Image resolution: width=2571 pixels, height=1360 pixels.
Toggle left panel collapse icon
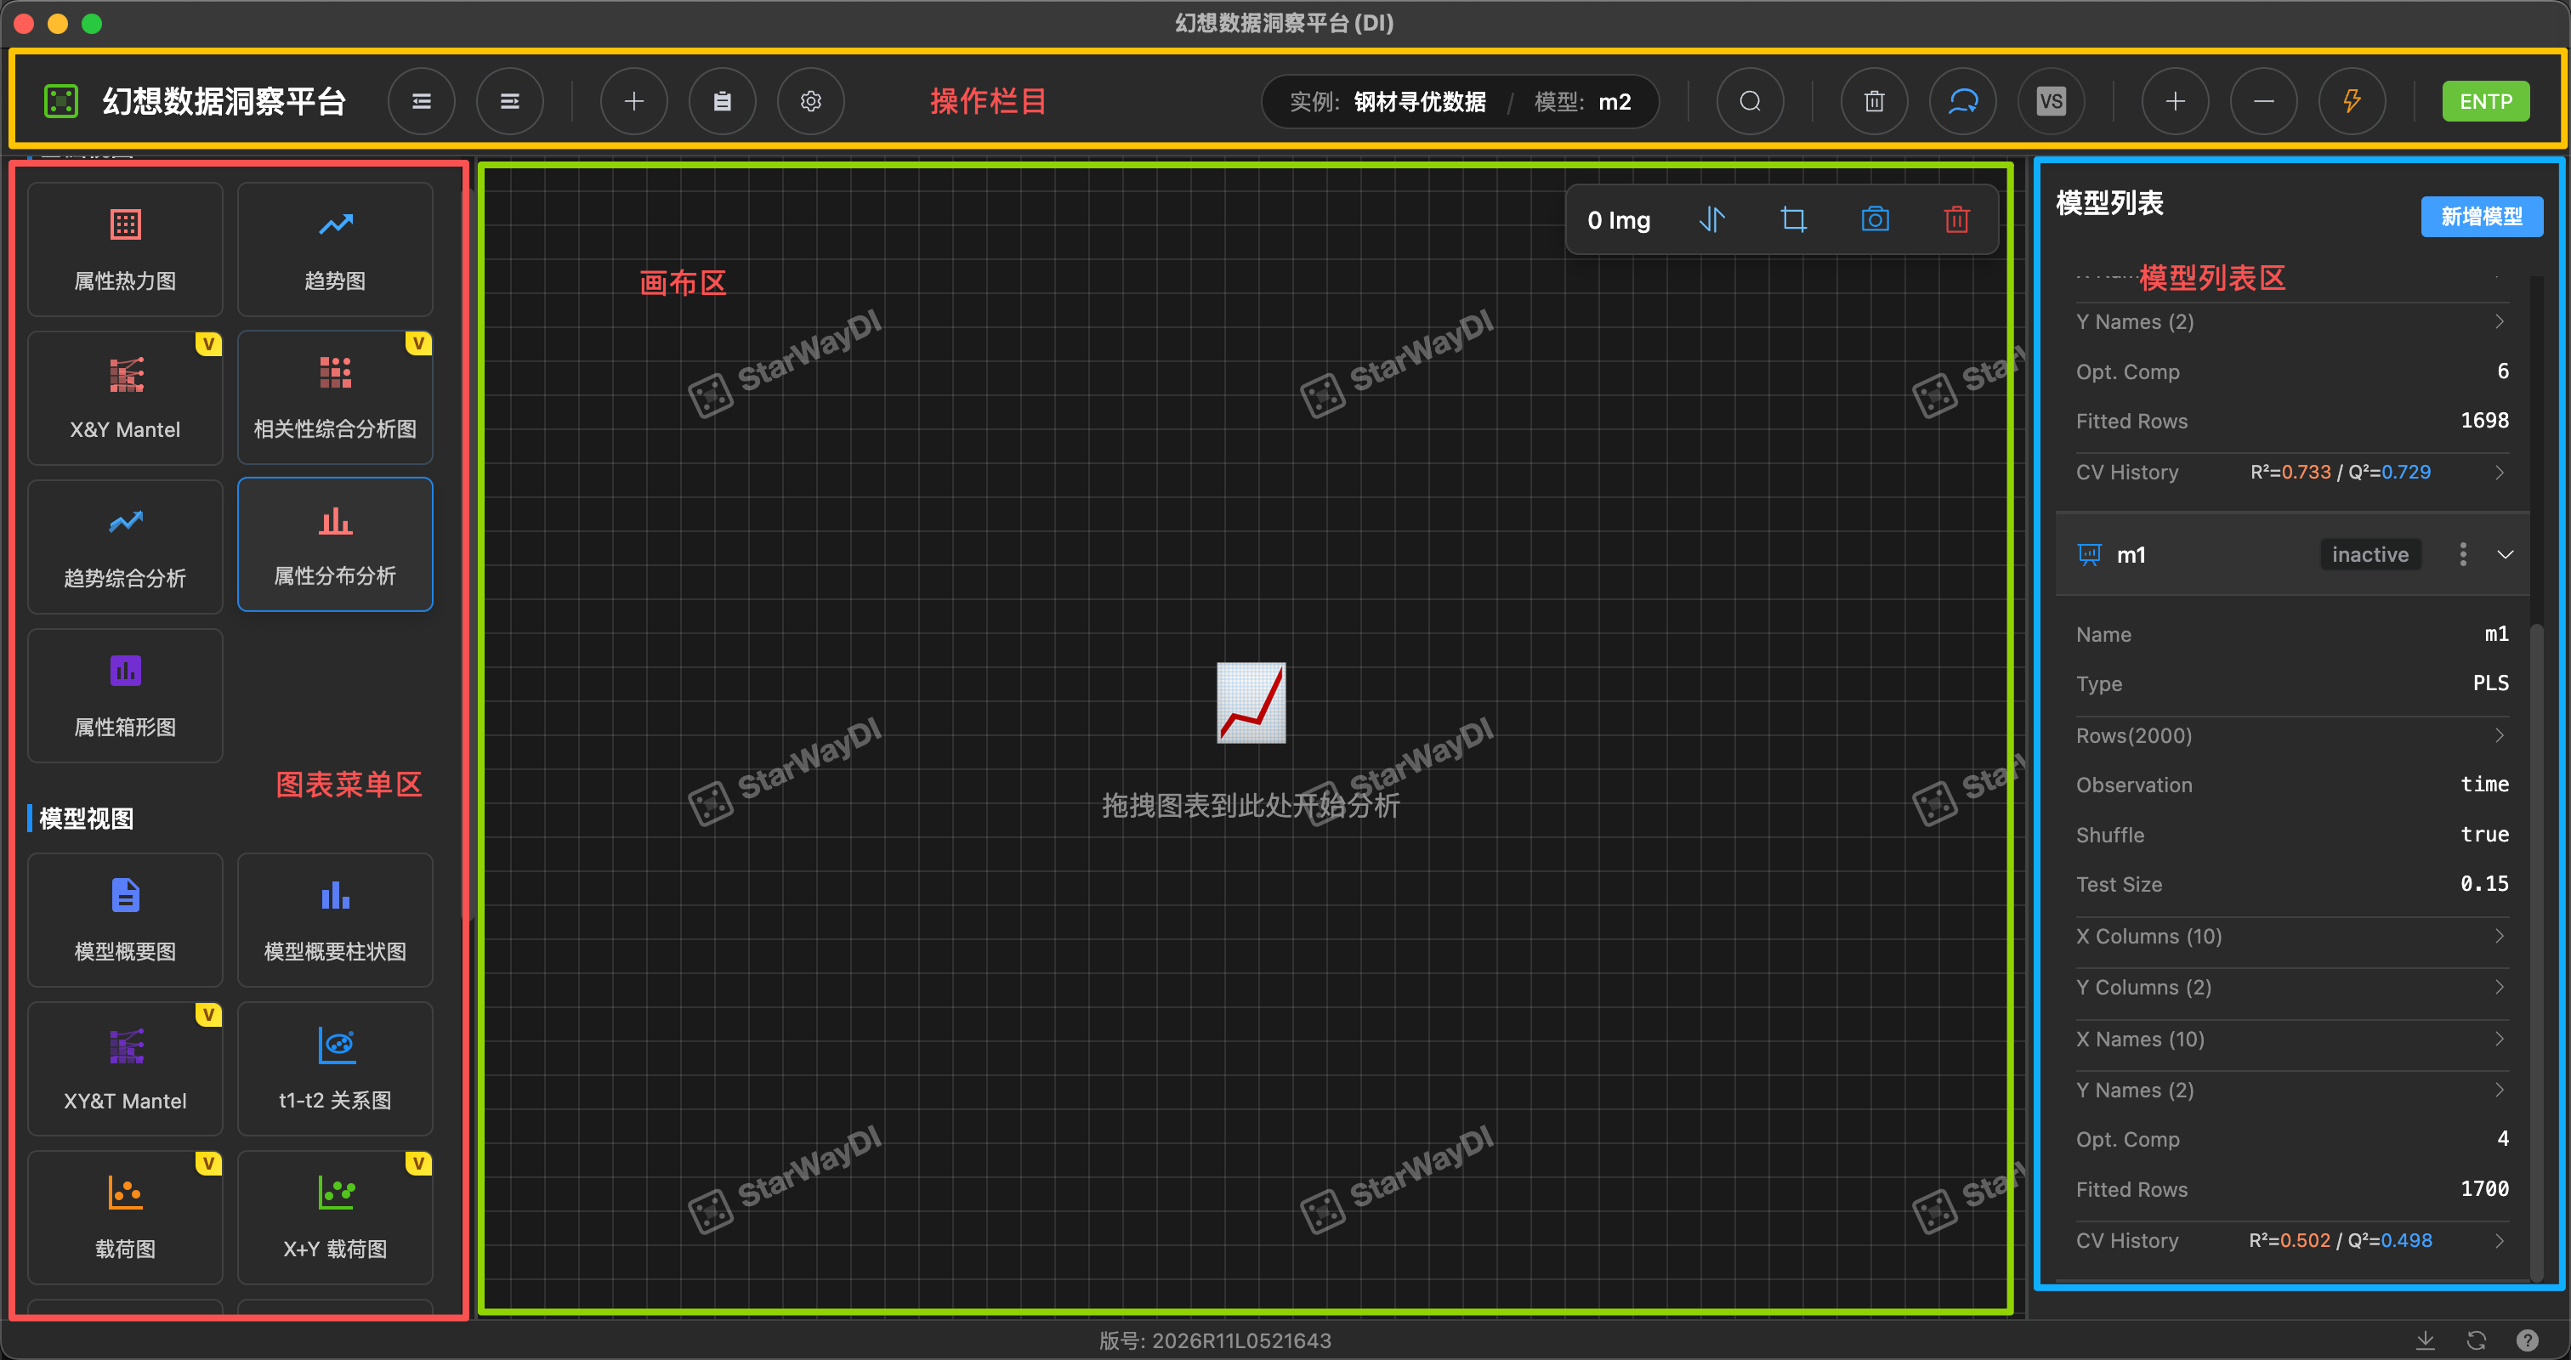coord(421,101)
